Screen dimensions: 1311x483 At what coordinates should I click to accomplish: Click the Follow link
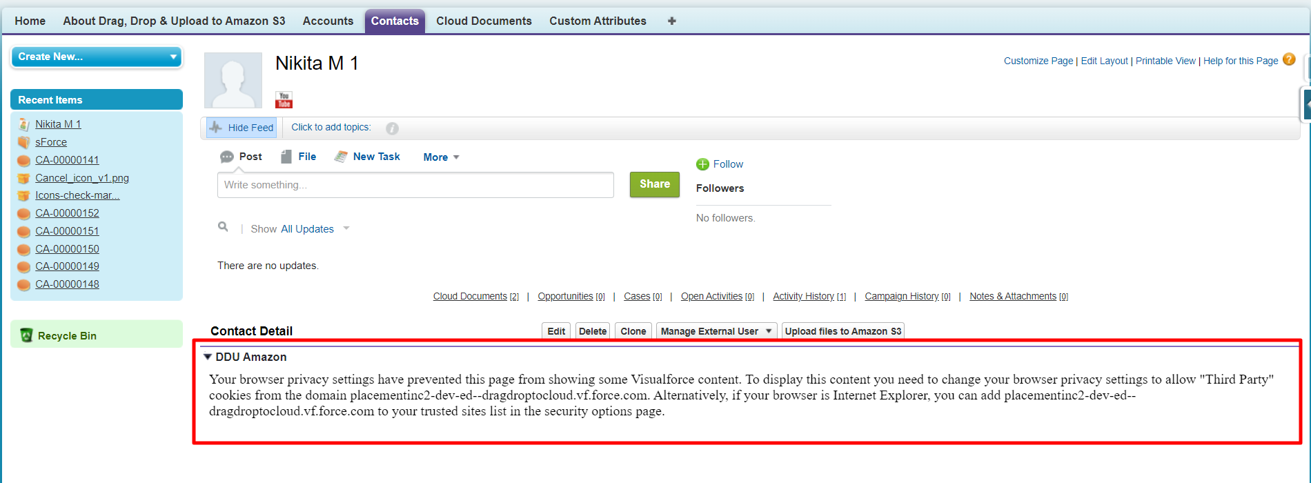coord(728,164)
